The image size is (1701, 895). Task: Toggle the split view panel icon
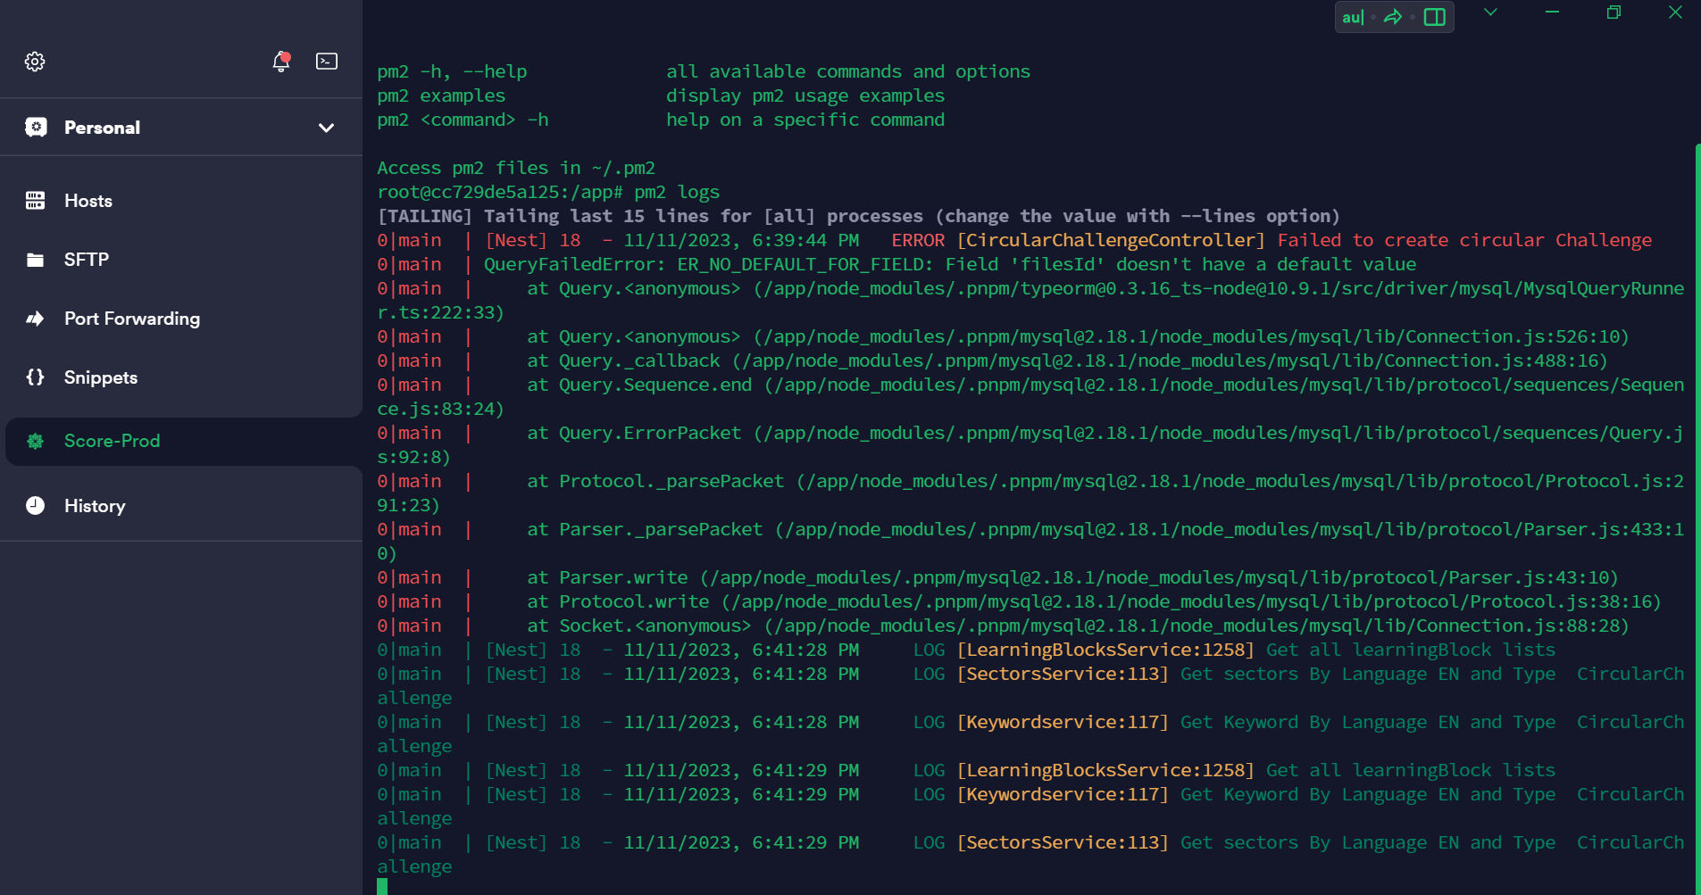(1434, 17)
